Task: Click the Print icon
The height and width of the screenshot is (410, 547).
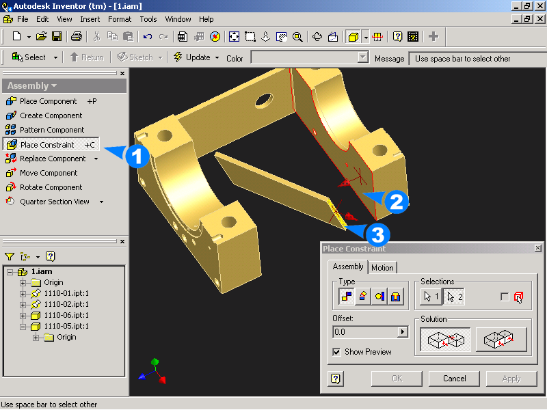Action: [77, 36]
